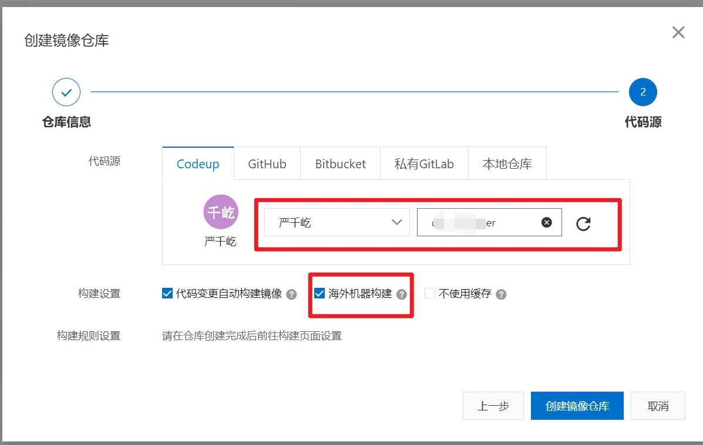The image size is (703, 445).
Task: Click the 千屹 user avatar
Action: point(221,212)
